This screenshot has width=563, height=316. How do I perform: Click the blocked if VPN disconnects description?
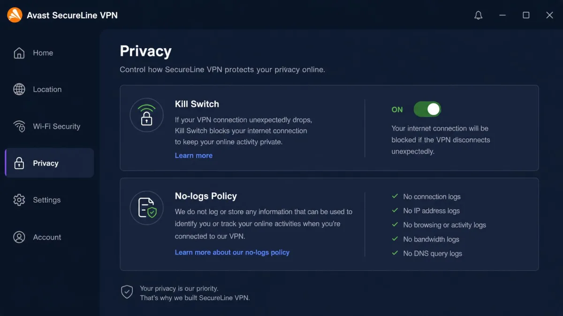tap(441, 140)
